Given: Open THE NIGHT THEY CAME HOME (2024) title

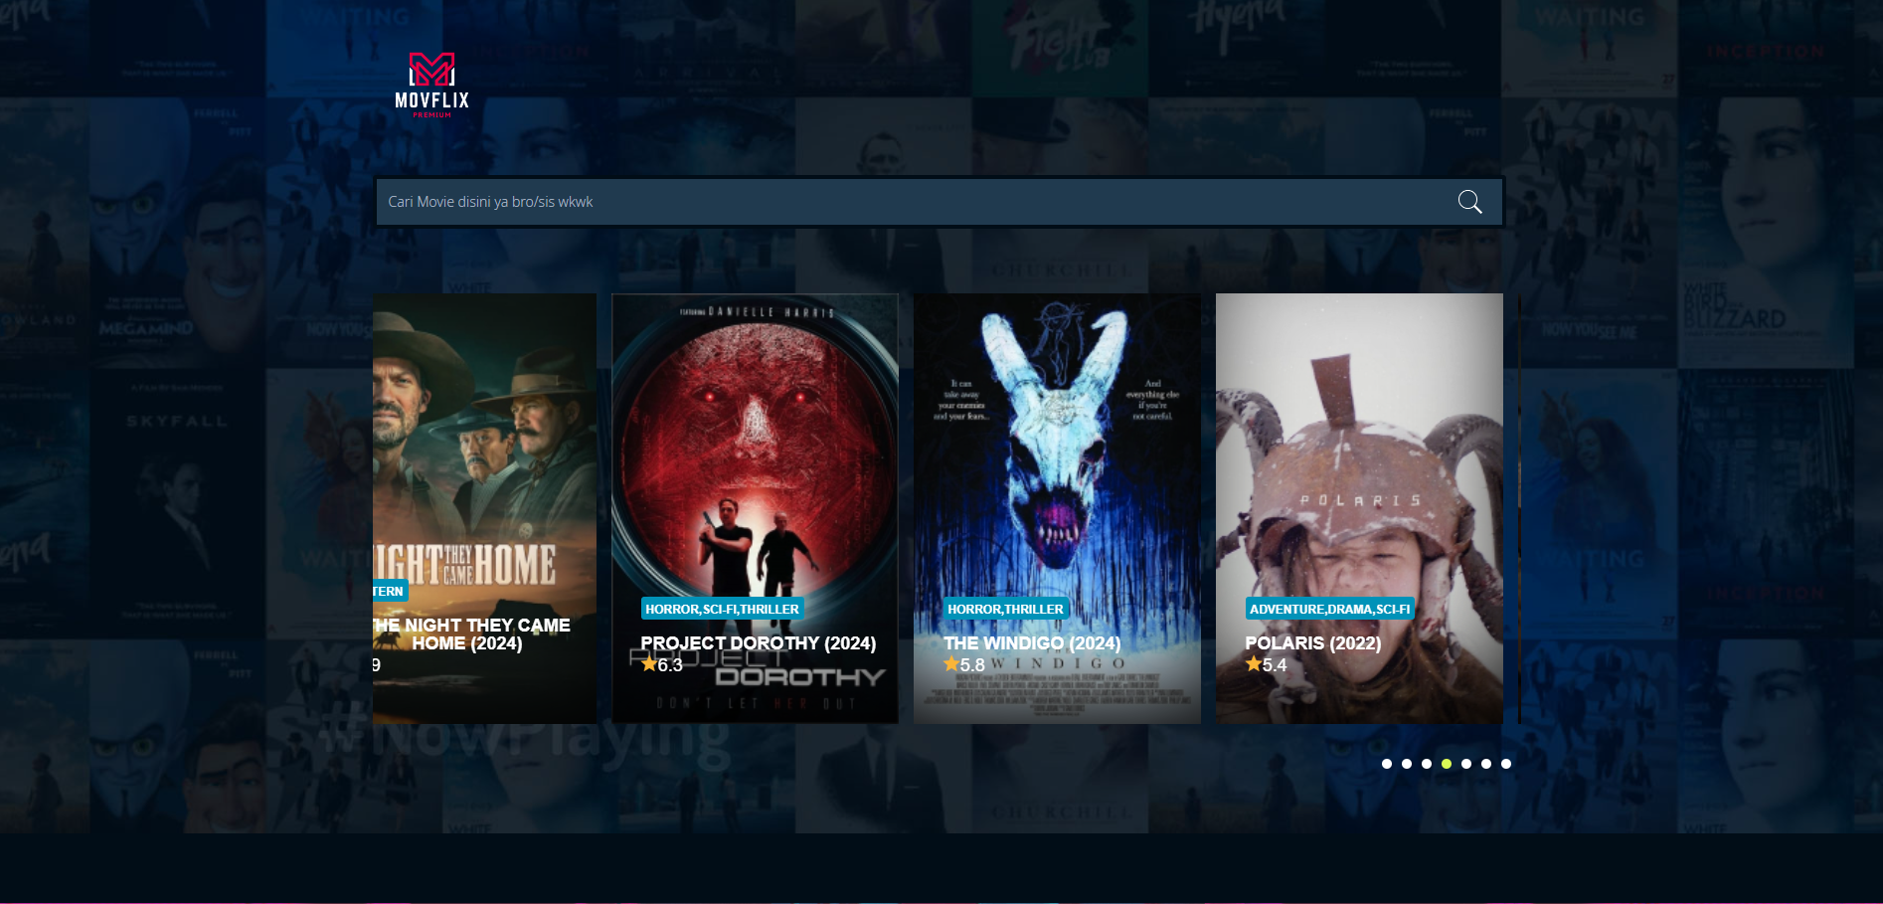Looking at the screenshot, I should [472, 633].
